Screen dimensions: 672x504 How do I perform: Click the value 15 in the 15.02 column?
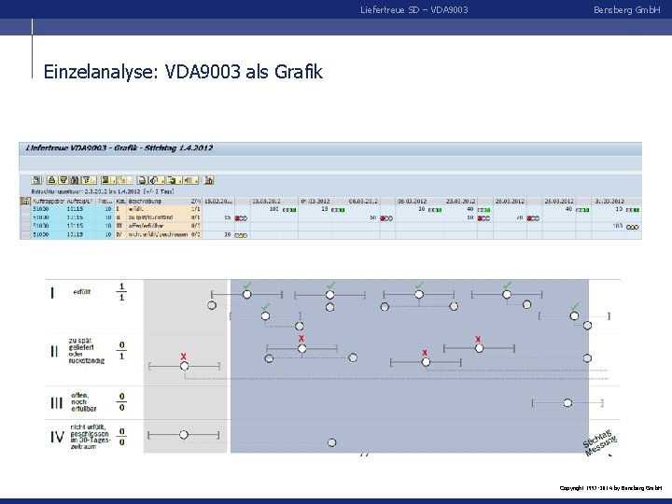point(228,217)
